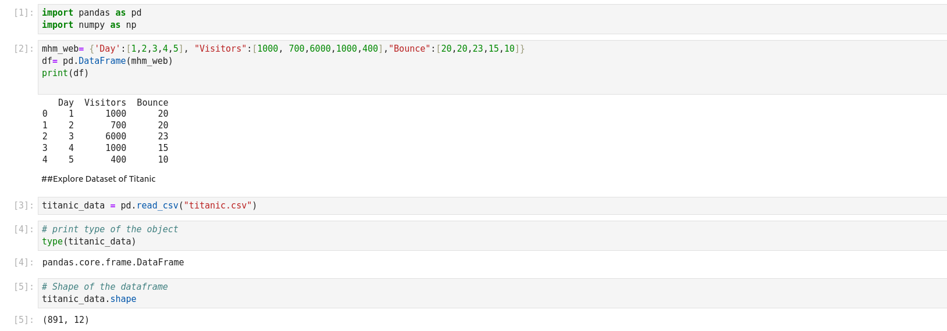Click the Visitors header in printed table output
The image size is (947, 331).
tap(105, 103)
